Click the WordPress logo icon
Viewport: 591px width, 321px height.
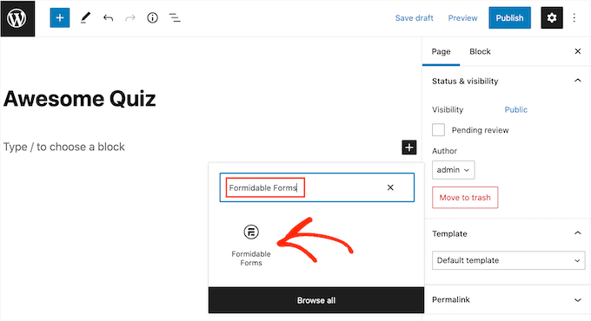[17, 18]
